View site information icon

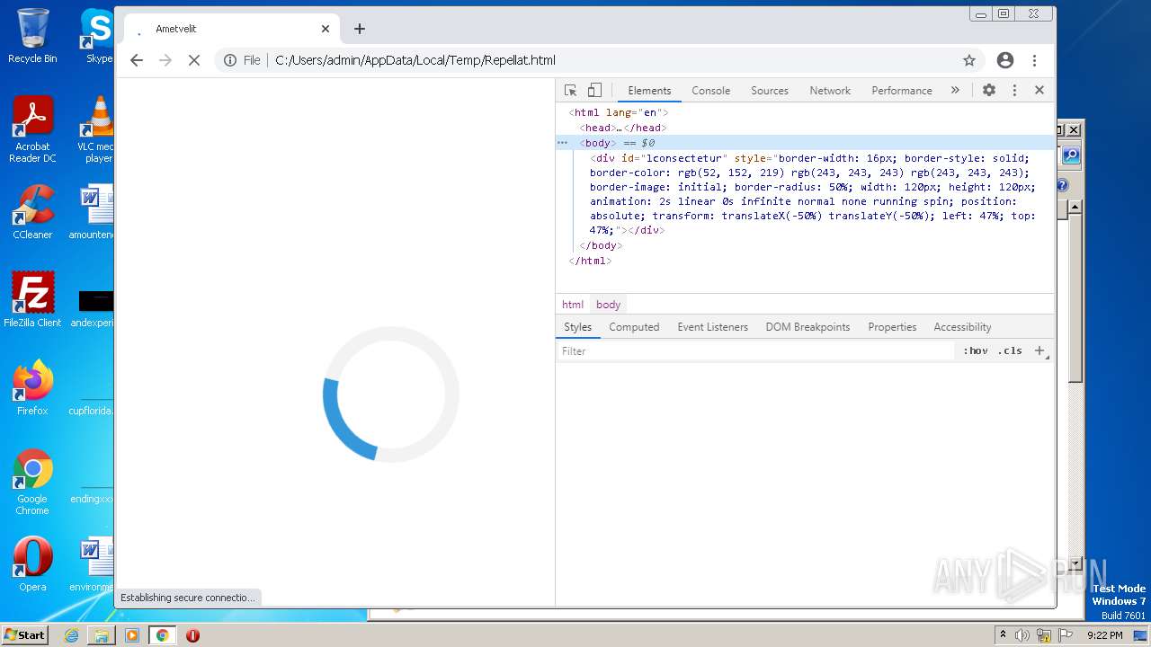tap(230, 60)
